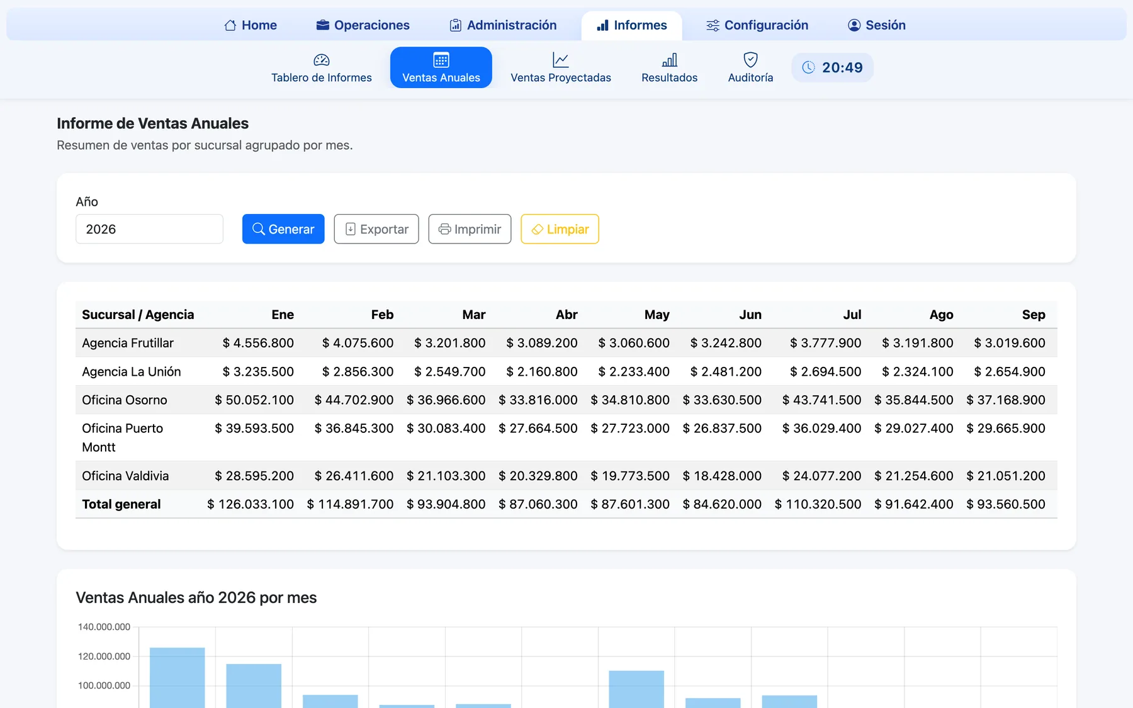
Task: Click the Sesión user icon
Action: (854, 25)
